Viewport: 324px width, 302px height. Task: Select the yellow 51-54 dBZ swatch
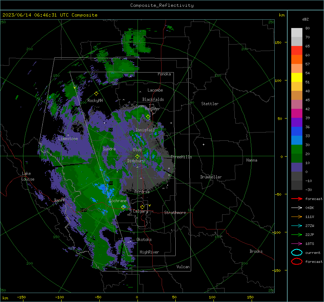pos(297,78)
